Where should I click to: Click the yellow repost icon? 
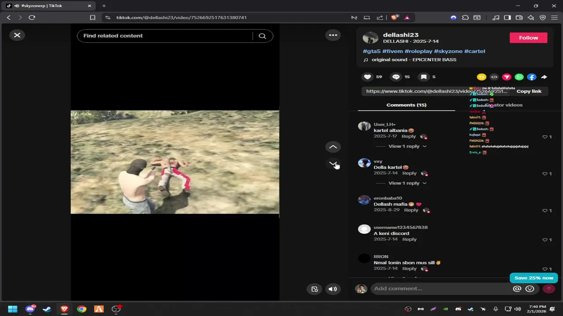tap(482, 77)
